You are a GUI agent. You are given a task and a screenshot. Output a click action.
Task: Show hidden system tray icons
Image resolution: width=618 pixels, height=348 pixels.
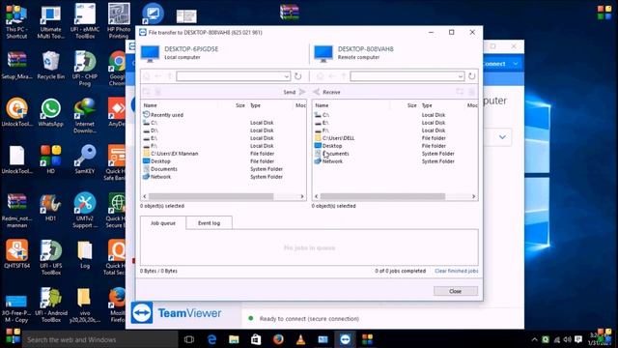[534, 339]
